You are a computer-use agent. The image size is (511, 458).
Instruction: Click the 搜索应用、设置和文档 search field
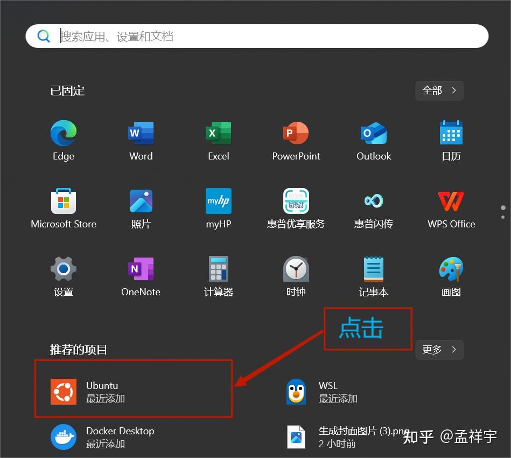pyautogui.click(x=257, y=36)
